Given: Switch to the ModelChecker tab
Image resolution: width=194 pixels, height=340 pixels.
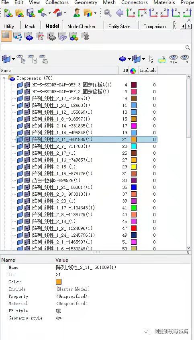Looking at the screenshot, I should point(82,27).
